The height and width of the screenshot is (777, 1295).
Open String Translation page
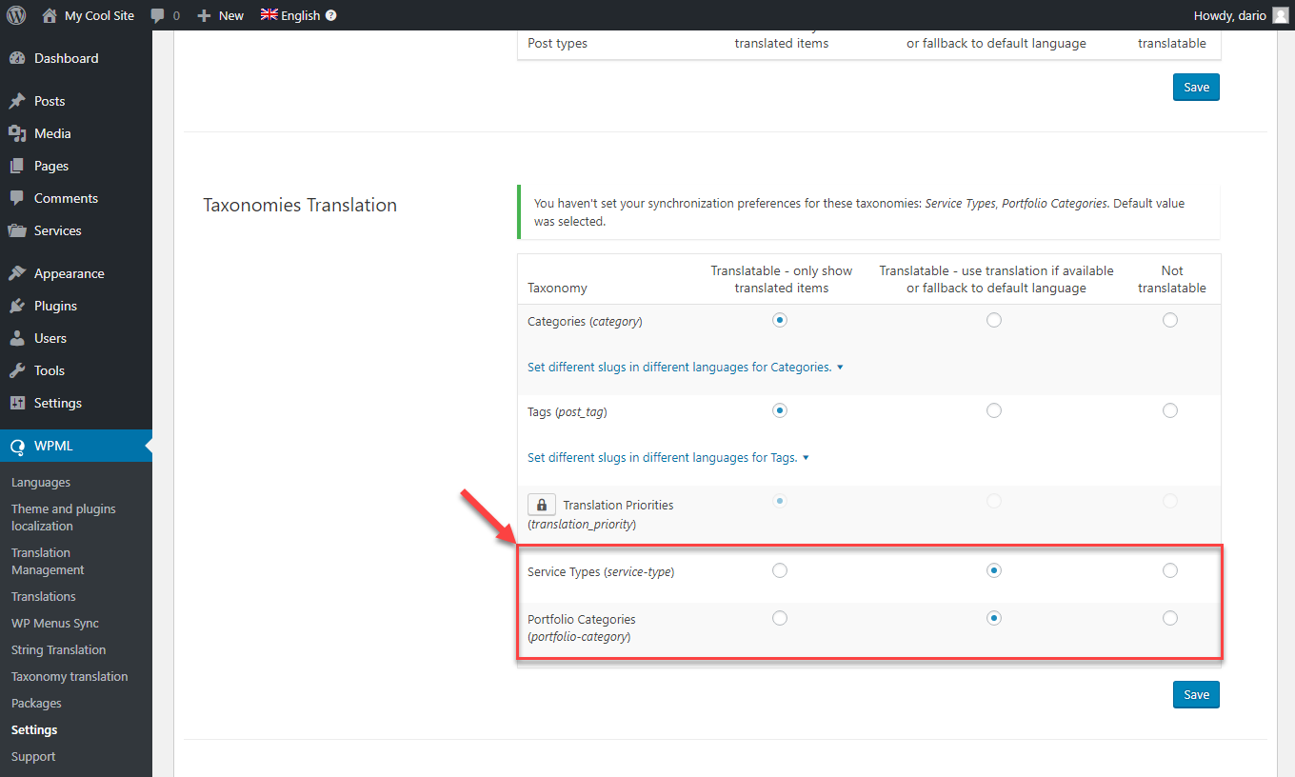58,650
